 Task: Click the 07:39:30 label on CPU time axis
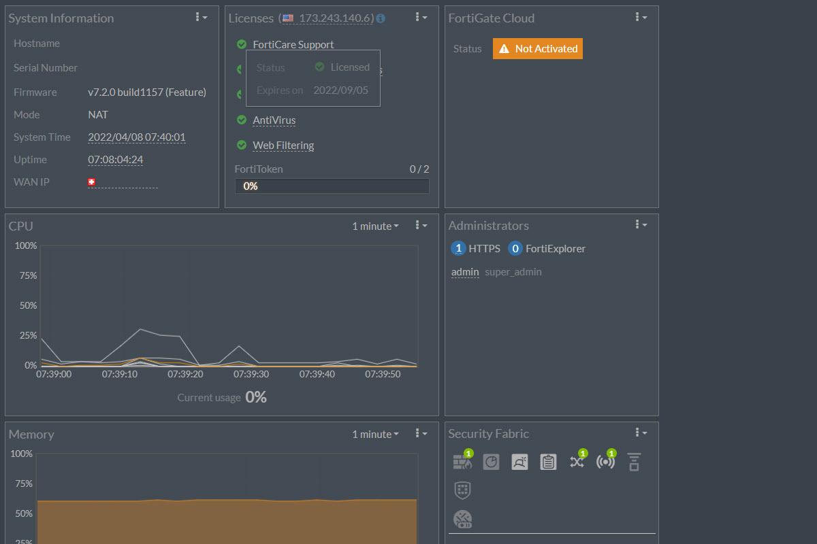[x=251, y=374]
